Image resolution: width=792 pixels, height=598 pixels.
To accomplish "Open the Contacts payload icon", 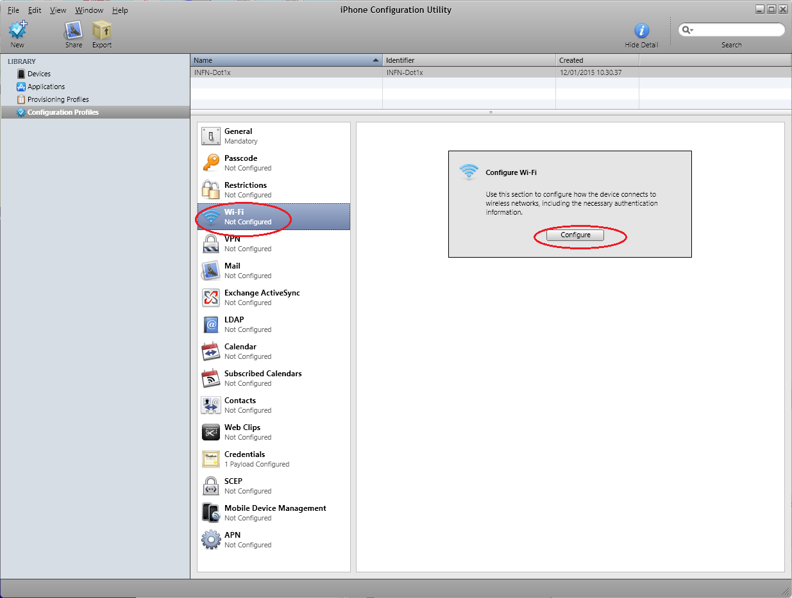I will pyautogui.click(x=211, y=405).
